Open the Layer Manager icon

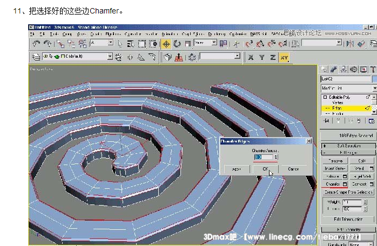36,57
